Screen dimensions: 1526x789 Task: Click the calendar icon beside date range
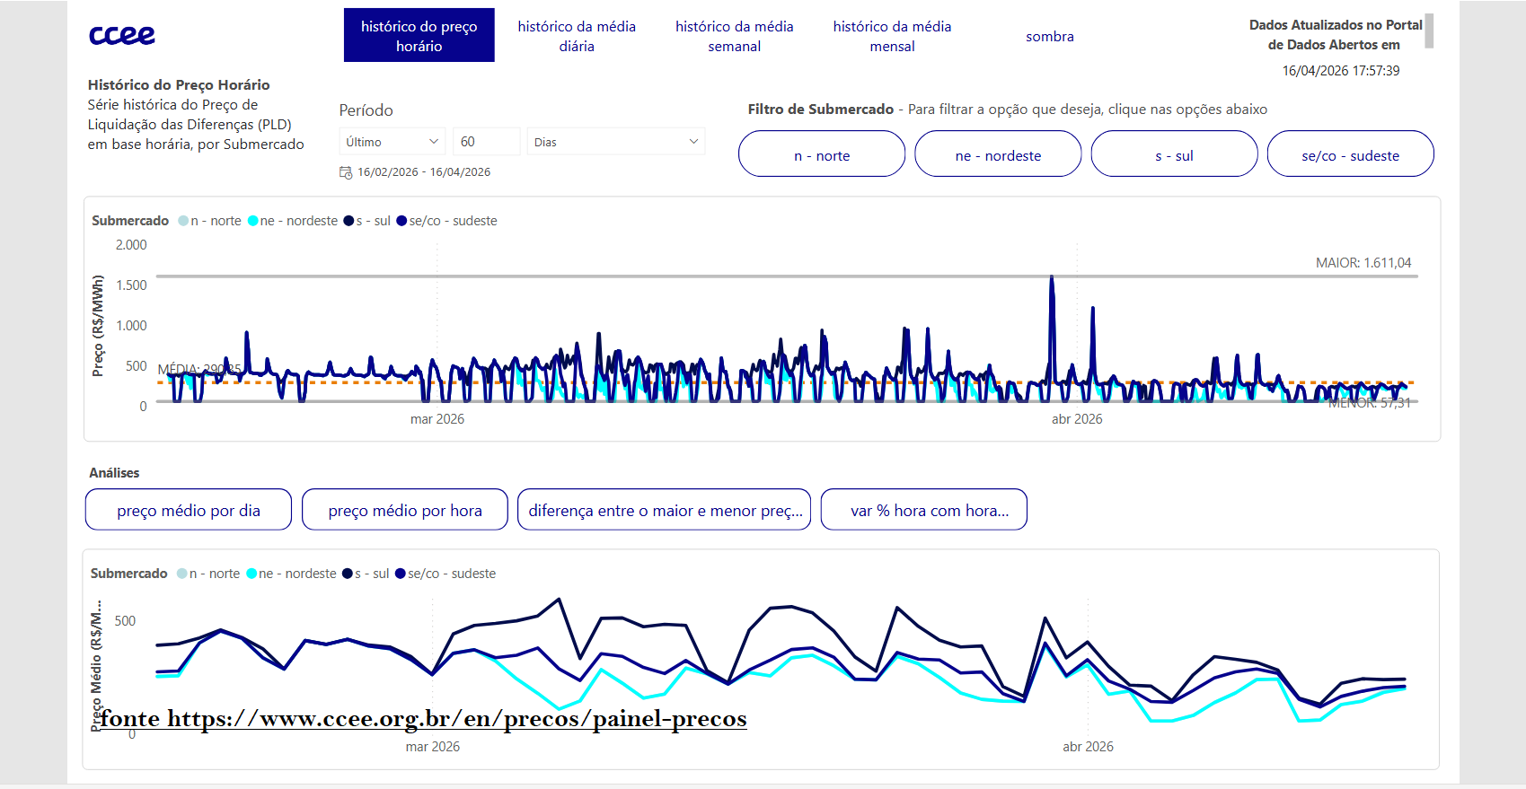346,172
